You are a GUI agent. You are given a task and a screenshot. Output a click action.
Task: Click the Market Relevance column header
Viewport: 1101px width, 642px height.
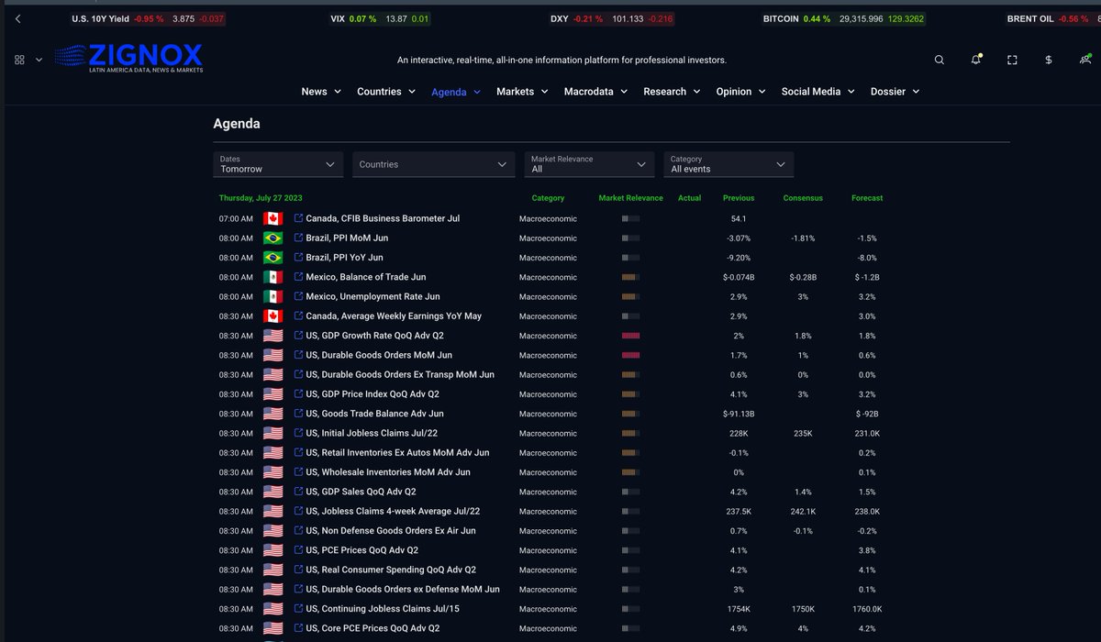630,198
